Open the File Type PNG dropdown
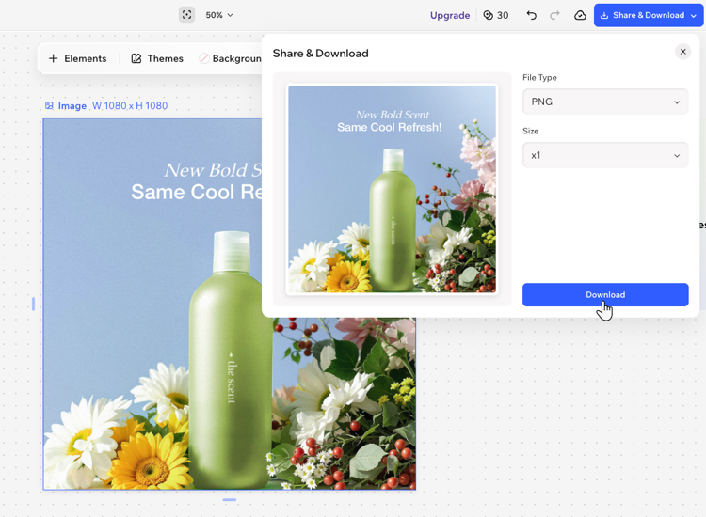Screen dimensions: 706x517 pos(605,102)
